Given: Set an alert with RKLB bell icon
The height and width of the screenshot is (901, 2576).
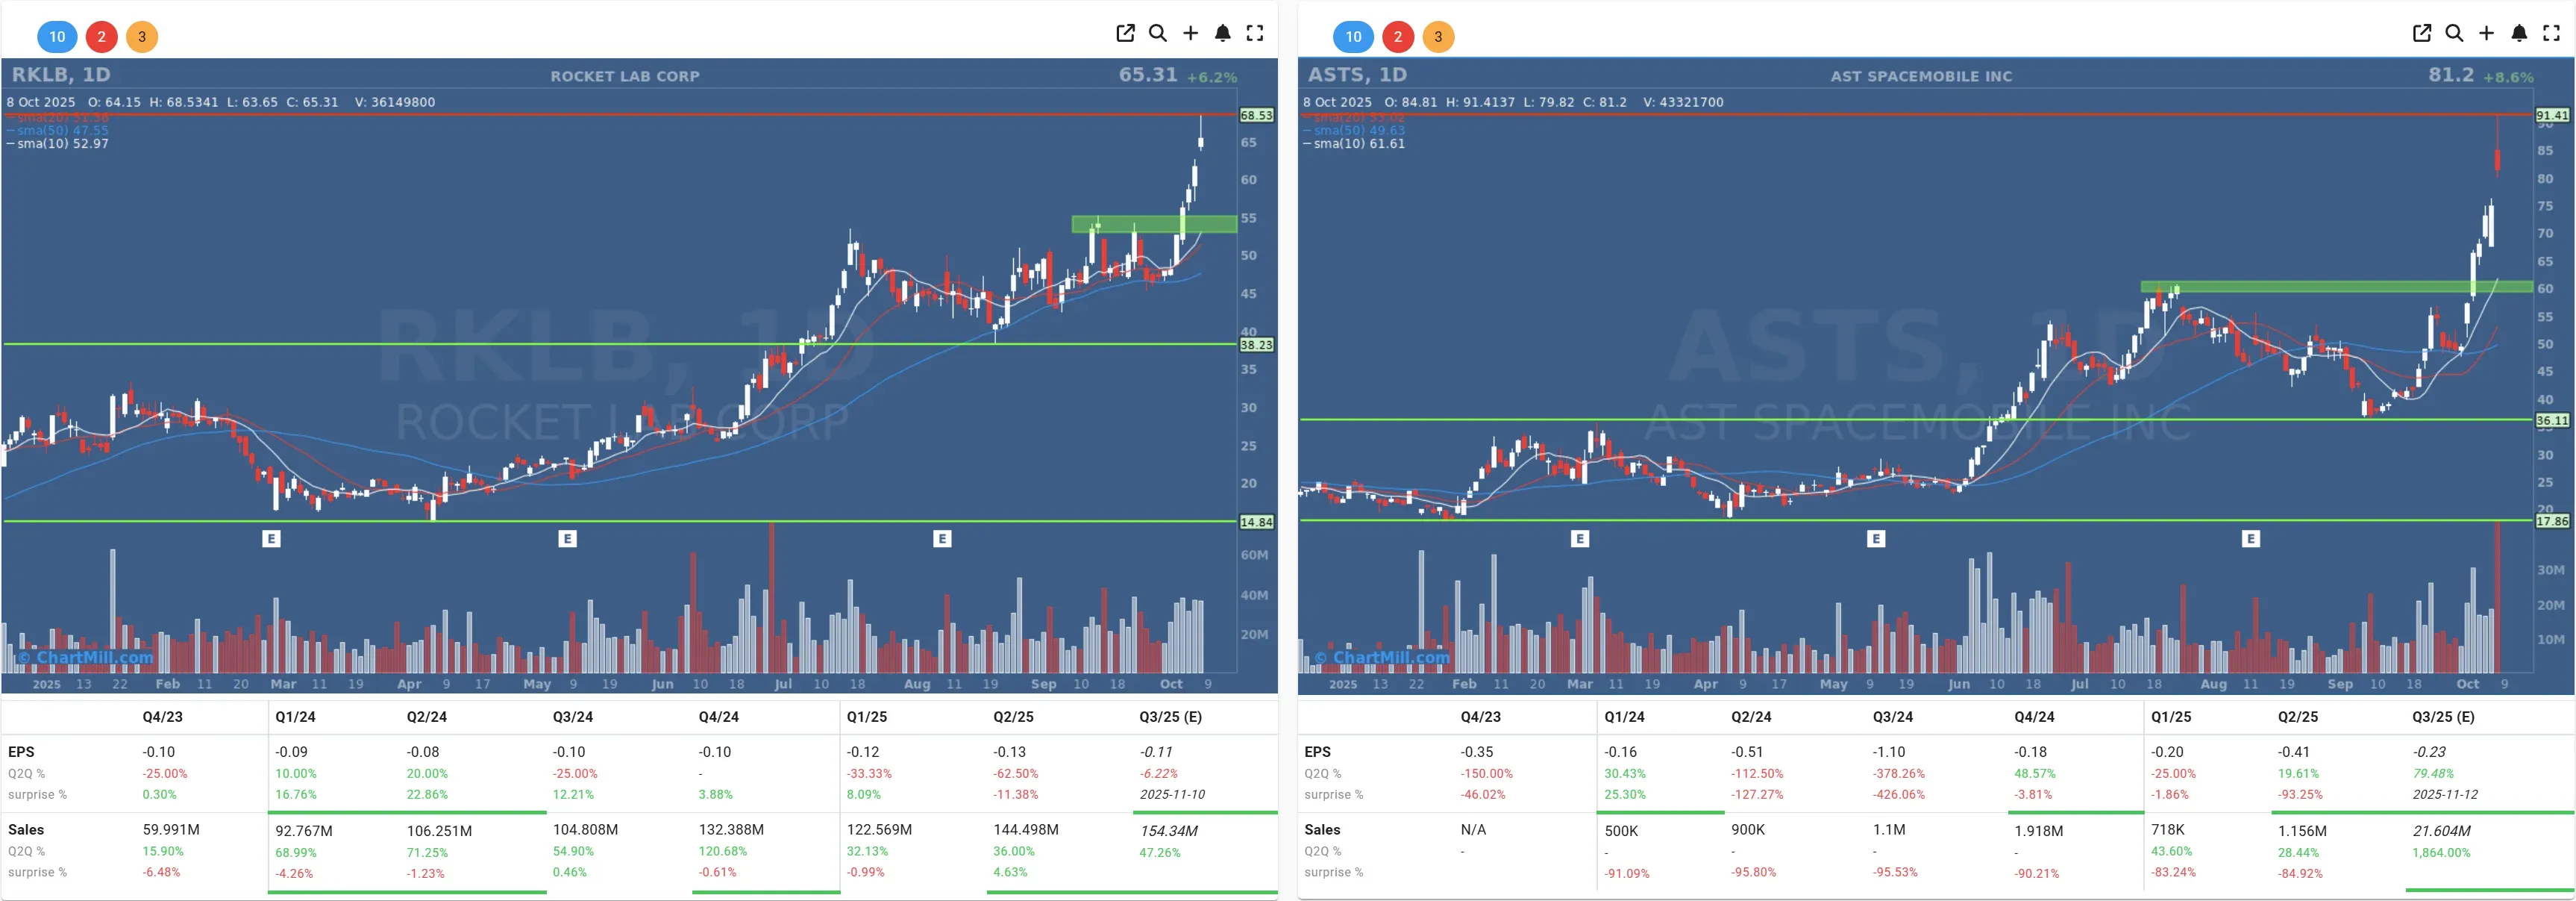Looking at the screenshot, I should [1222, 33].
